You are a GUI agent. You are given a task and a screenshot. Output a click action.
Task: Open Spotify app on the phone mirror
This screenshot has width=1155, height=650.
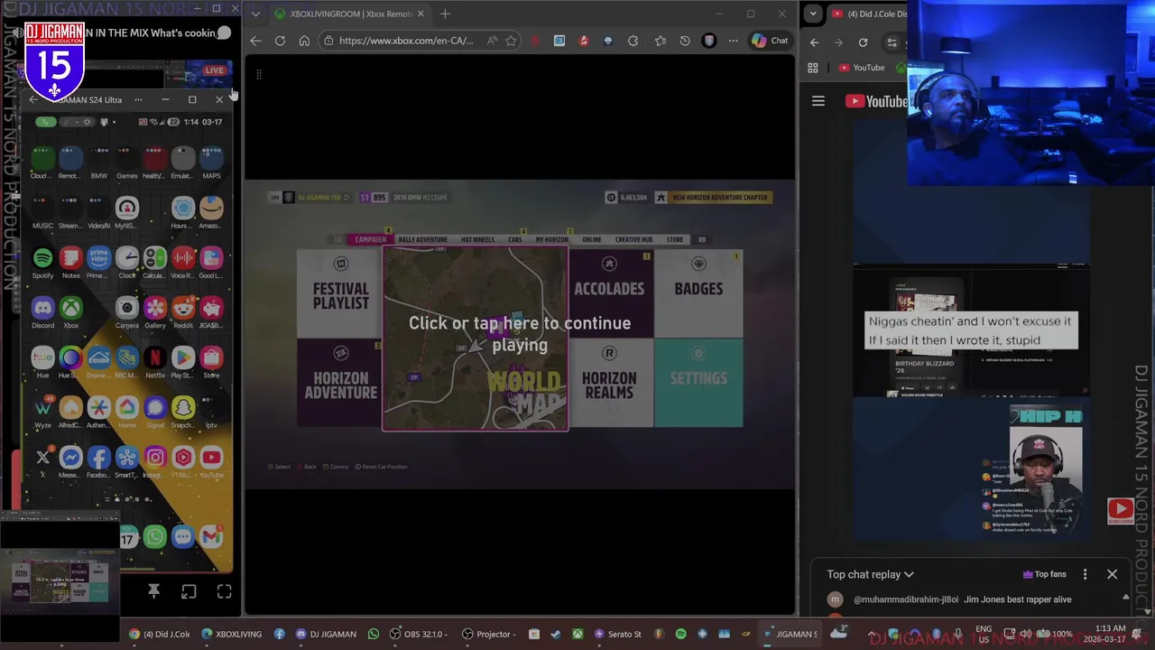[42, 259]
